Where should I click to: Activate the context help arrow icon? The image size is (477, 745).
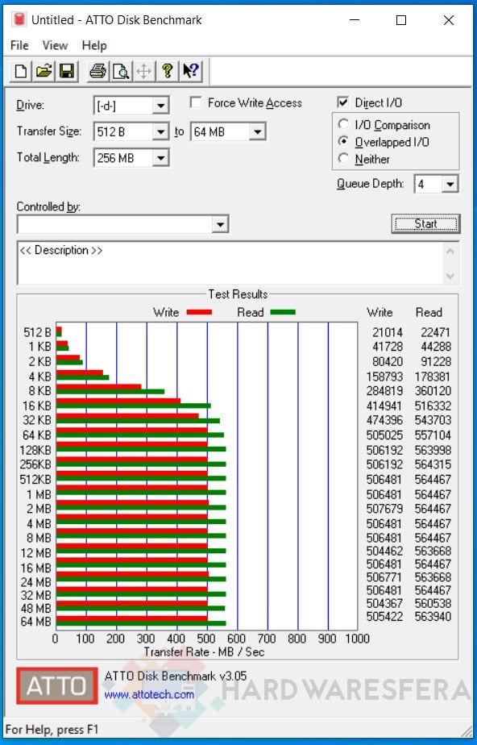click(x=191, y=71)
